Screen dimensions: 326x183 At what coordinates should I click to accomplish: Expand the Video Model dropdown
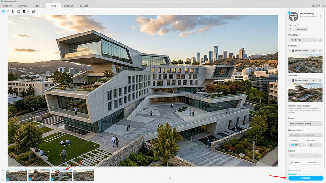[x=303, y=40]
